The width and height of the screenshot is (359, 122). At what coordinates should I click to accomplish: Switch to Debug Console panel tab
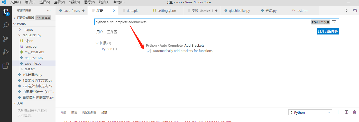tap(89, 112)
